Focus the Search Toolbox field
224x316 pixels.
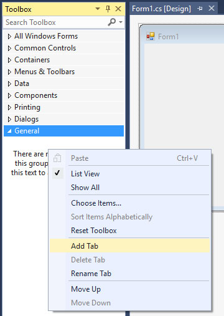point(55,22)
